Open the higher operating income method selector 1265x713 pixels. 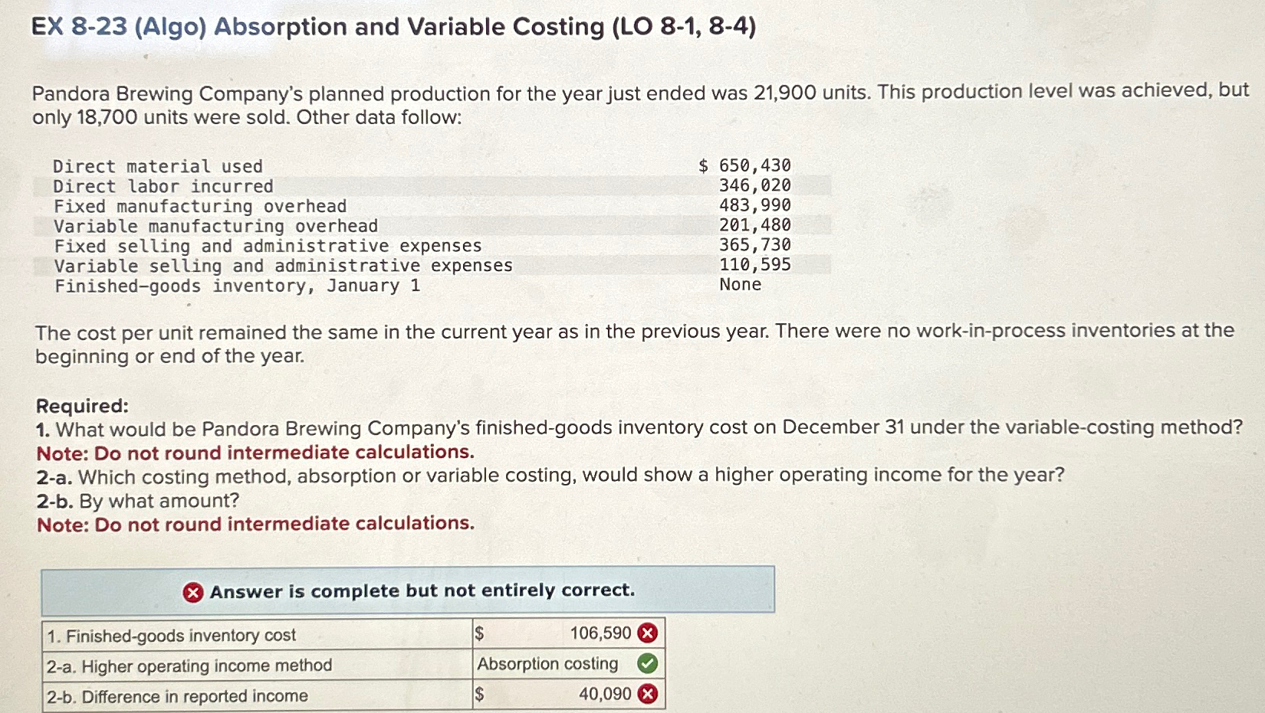pos(548,664)
